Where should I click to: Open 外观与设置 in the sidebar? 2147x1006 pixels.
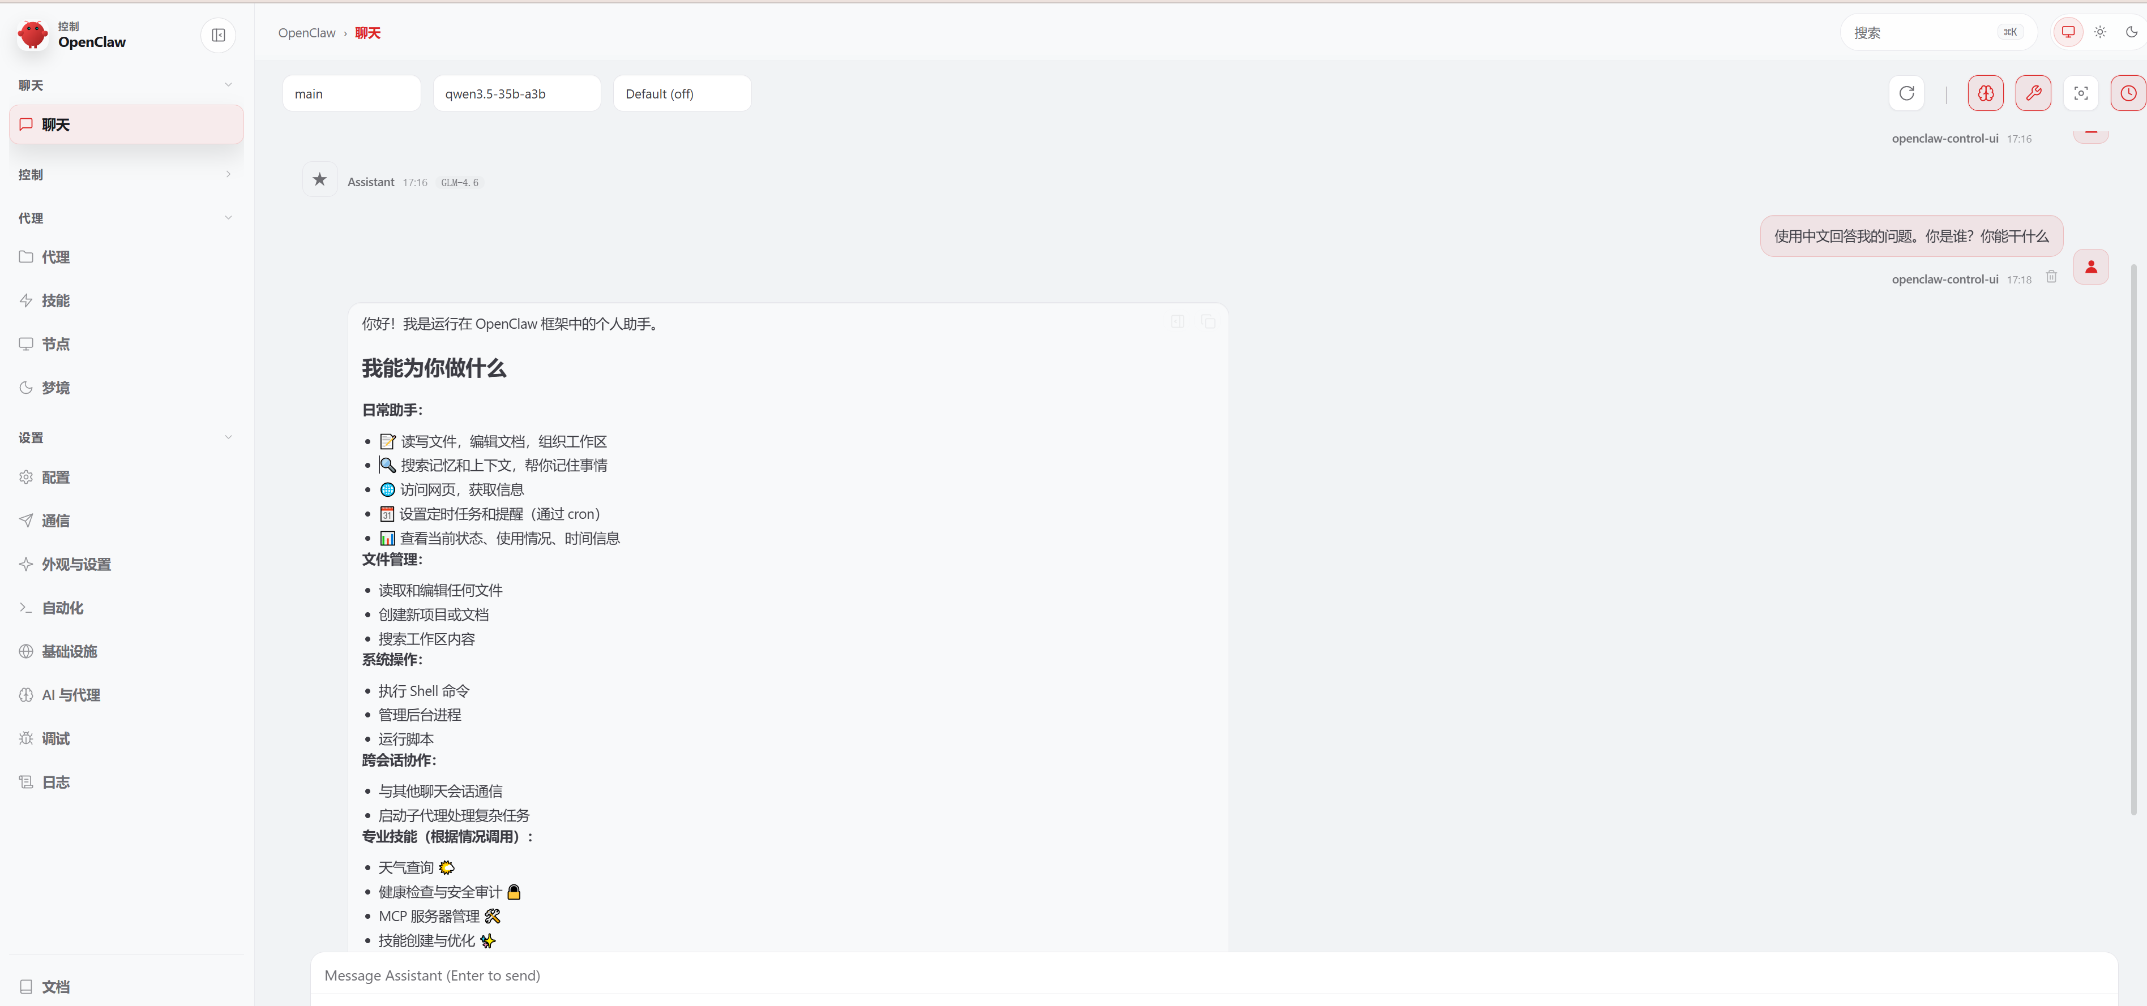127,564
